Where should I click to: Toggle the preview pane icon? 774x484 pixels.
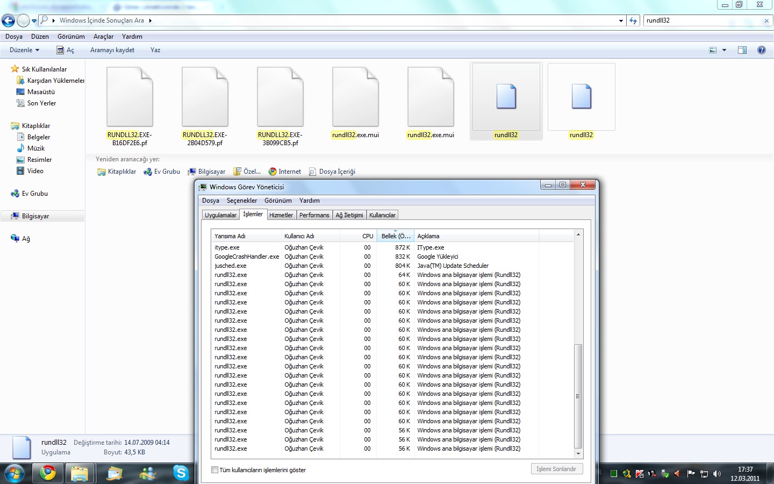click(x=742, y=50)
